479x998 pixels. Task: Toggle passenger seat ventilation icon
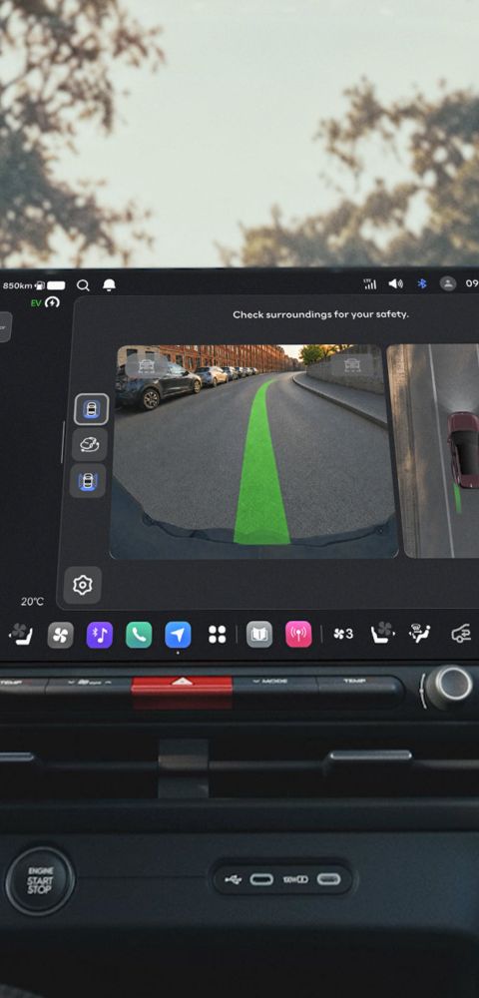tap(383, 634)
